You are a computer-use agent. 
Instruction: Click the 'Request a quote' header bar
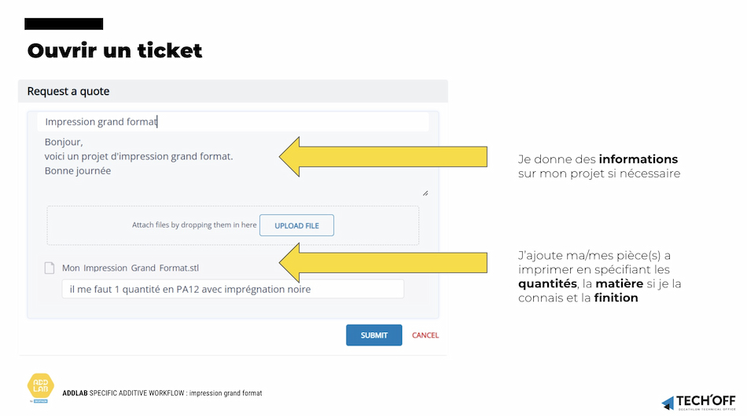pyautogui.click(x=233, y=91)
